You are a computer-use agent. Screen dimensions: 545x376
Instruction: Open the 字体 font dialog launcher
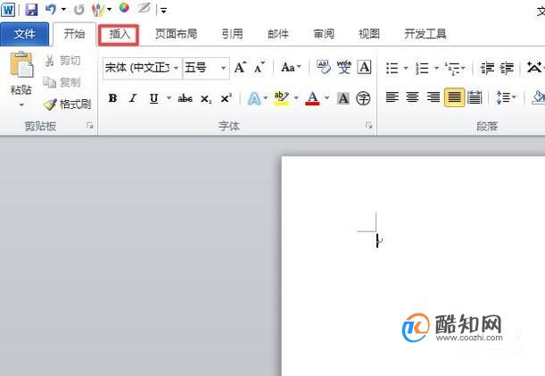pos(368,126)
